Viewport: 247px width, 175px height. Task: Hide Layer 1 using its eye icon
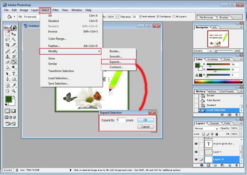coord(196,152)
